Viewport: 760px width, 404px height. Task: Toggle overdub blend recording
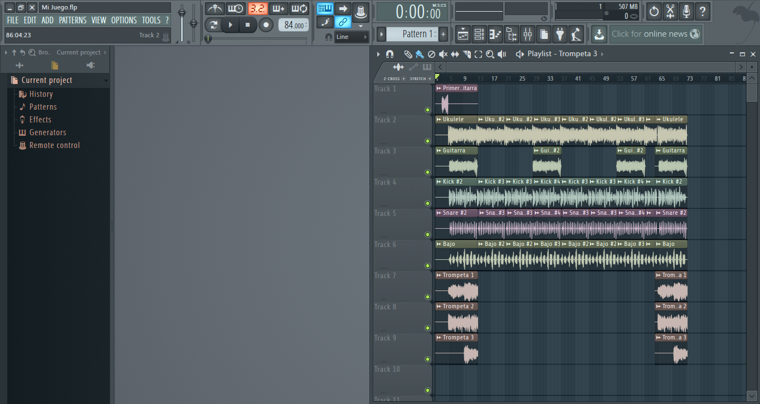[x=279, y=8]
